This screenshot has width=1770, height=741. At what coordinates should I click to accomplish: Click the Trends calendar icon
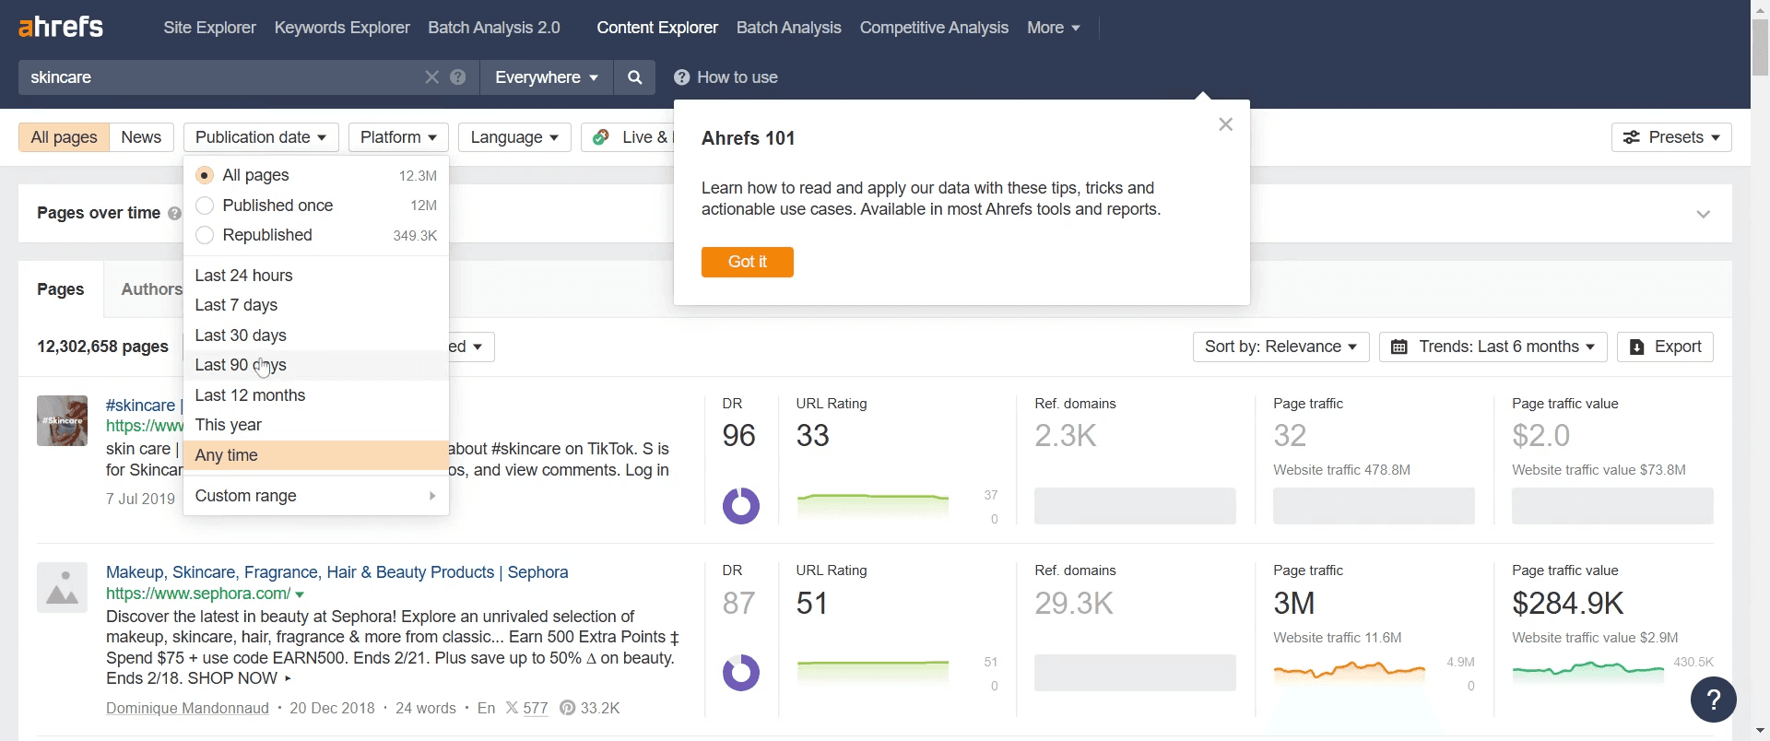click(1398, 347)
